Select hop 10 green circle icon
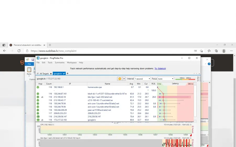The width and height of the screenshot is (236, 147). [x=38, y=116]
